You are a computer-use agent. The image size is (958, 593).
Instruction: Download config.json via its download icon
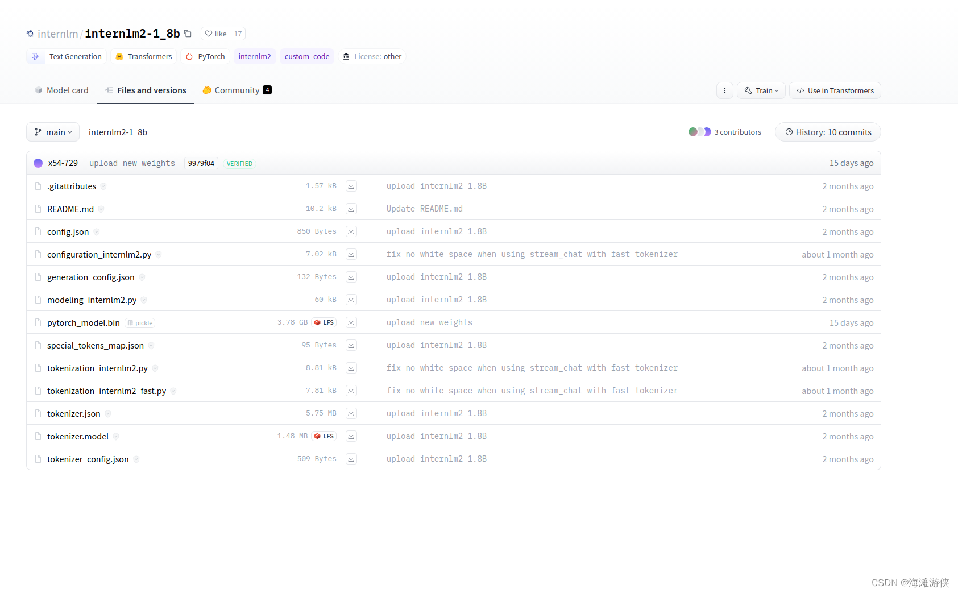(351, 231)
